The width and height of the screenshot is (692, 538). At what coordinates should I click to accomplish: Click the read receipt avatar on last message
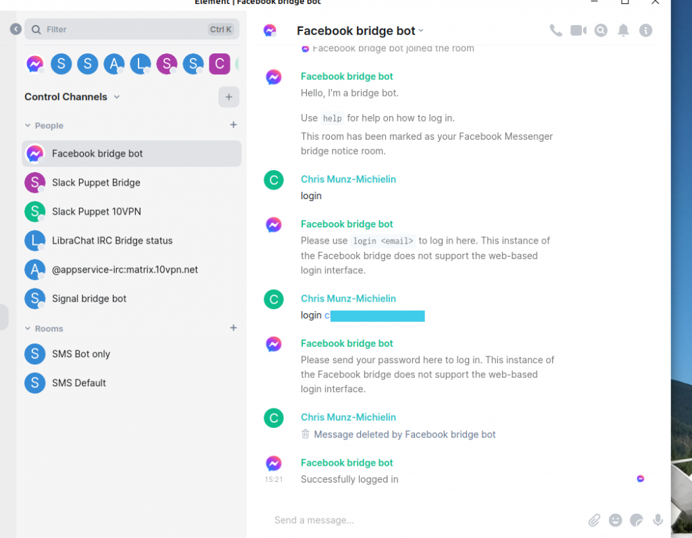click(641, 479)
